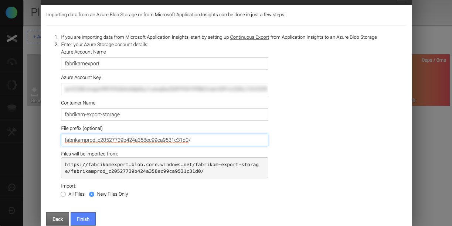Select the New Files Only option
Screen dimensions: 452x226
coord(92,194)
